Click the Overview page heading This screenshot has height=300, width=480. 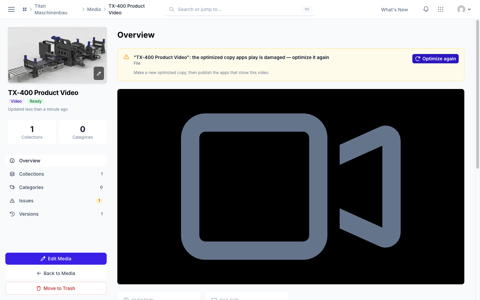click(136, 35)
